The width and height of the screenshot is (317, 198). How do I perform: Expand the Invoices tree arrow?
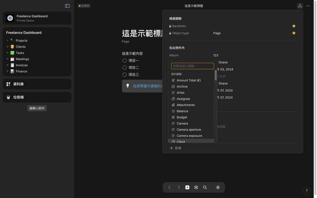point(7,65)
